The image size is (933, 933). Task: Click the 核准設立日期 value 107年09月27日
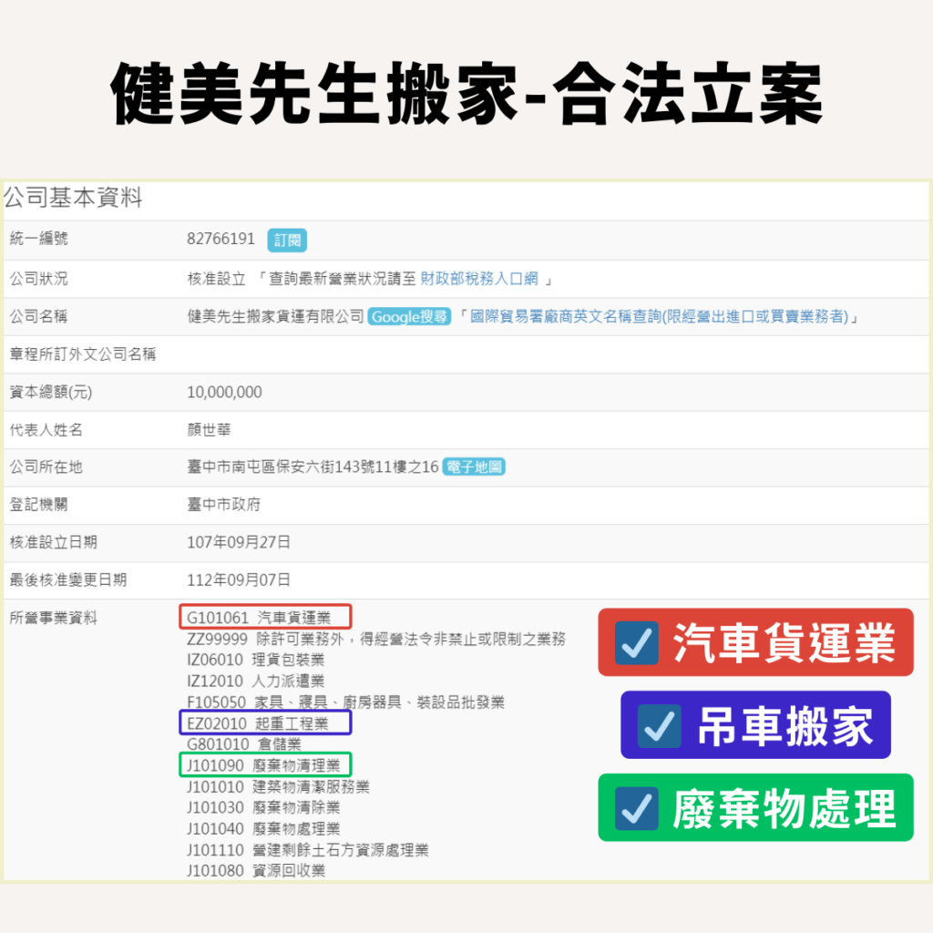[239, 542]
